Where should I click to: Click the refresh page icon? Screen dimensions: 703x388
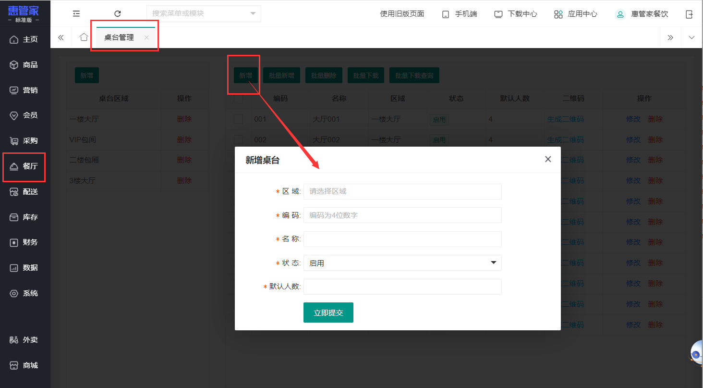click(x=118, y=14)
